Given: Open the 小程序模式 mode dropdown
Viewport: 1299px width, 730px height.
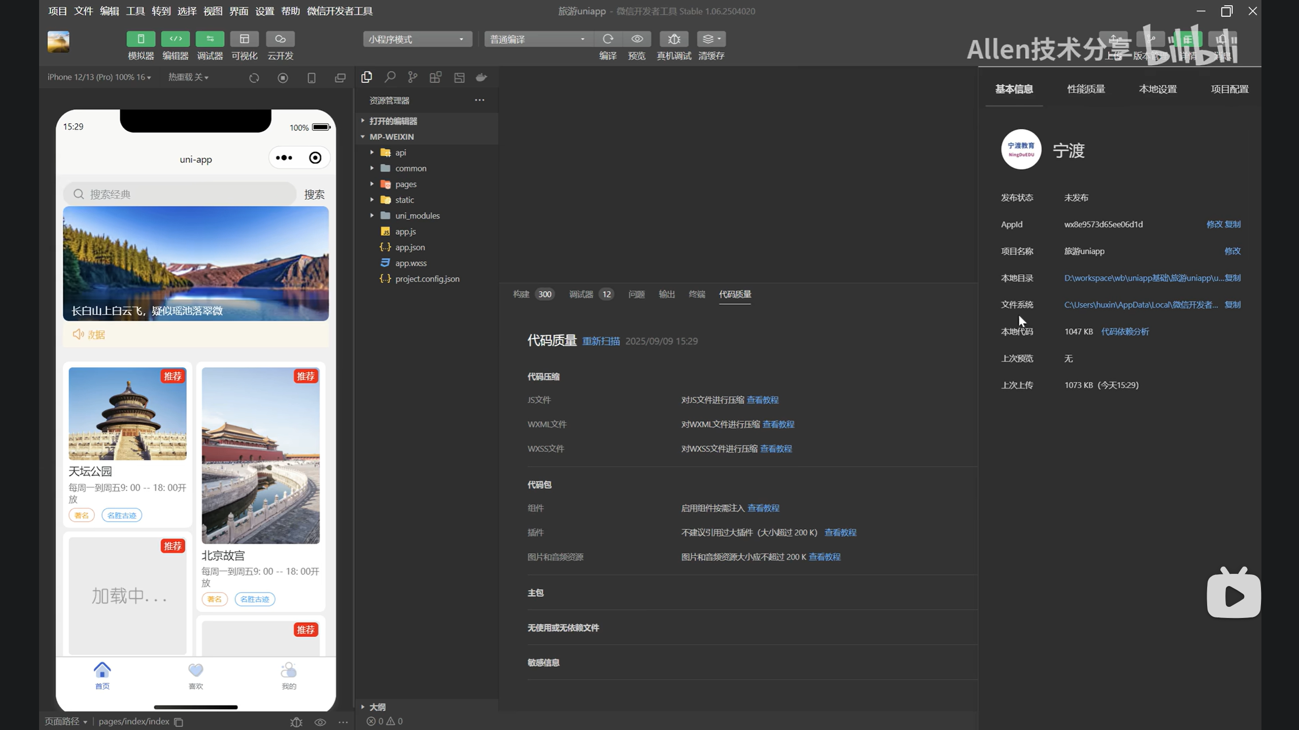Looking at the screenshot, I should pyautogui.click(x=417, y=39).
